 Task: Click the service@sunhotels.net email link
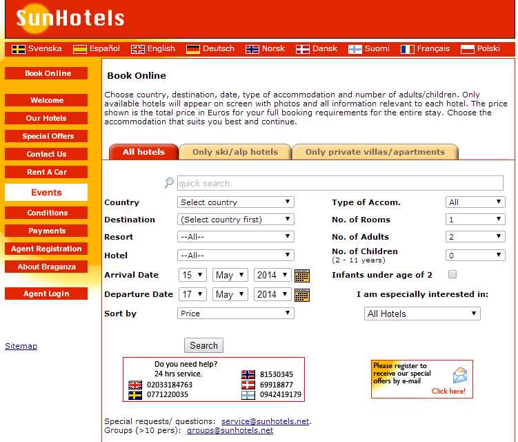[266, 421]
